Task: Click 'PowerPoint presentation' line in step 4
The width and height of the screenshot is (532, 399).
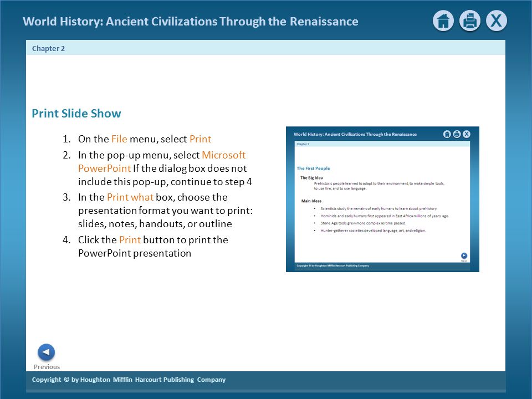Action: pyautogui.click(x=135, y=253)
